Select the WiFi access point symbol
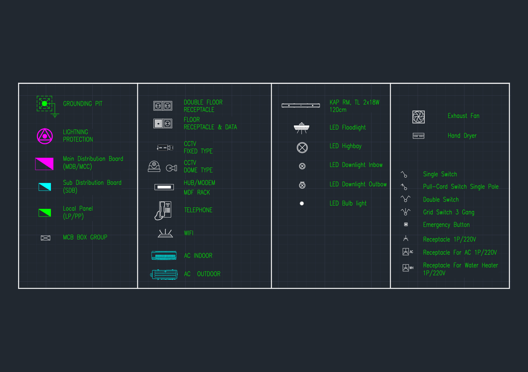This screenshot has height=372, width=528. coord(165,233)
